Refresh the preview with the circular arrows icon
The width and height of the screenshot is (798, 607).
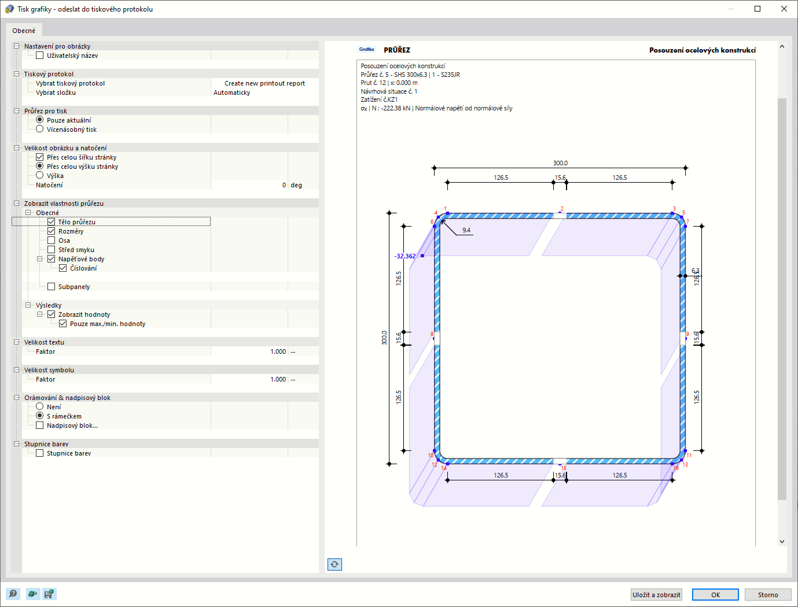pos(334,564)
